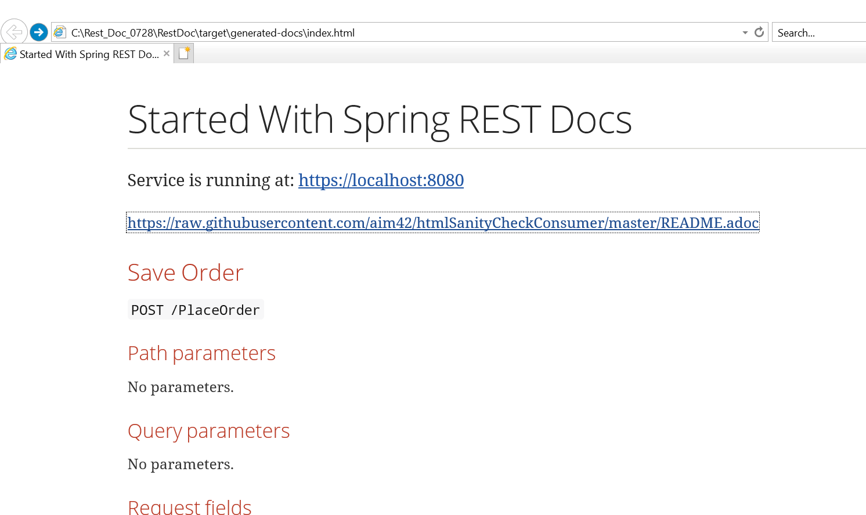
Task: Close the Started With Spring REST tab
Action: point(167,53)
